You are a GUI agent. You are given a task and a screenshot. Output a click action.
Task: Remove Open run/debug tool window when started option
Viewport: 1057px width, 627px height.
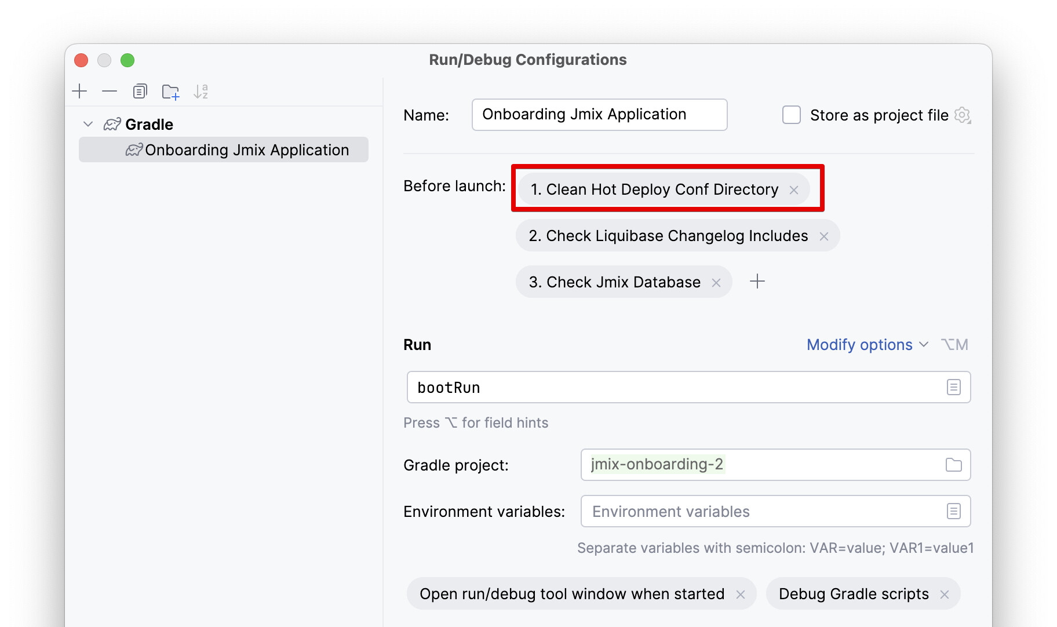click(741, 594)
